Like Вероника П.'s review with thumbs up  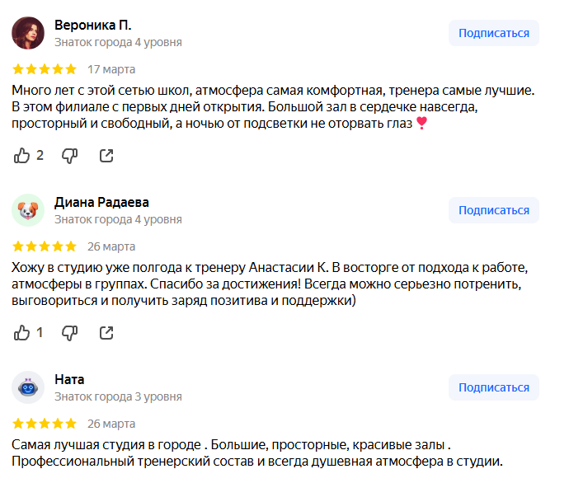point(21,156)
